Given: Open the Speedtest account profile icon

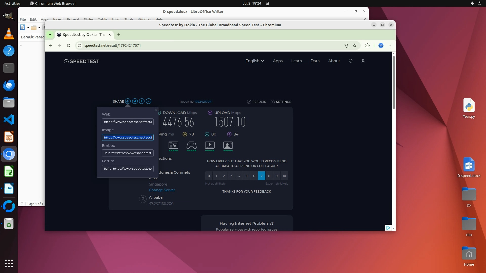Looking at the screenshot, I should click(363, 61).
